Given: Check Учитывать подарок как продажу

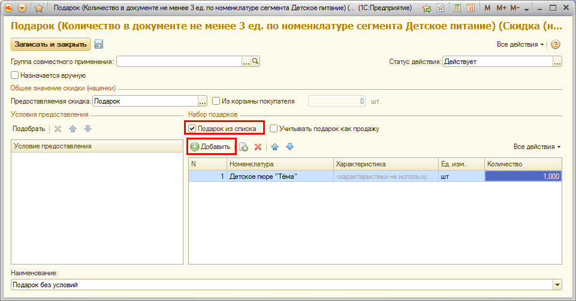Looking at the screenshot, I should (273, 128).
